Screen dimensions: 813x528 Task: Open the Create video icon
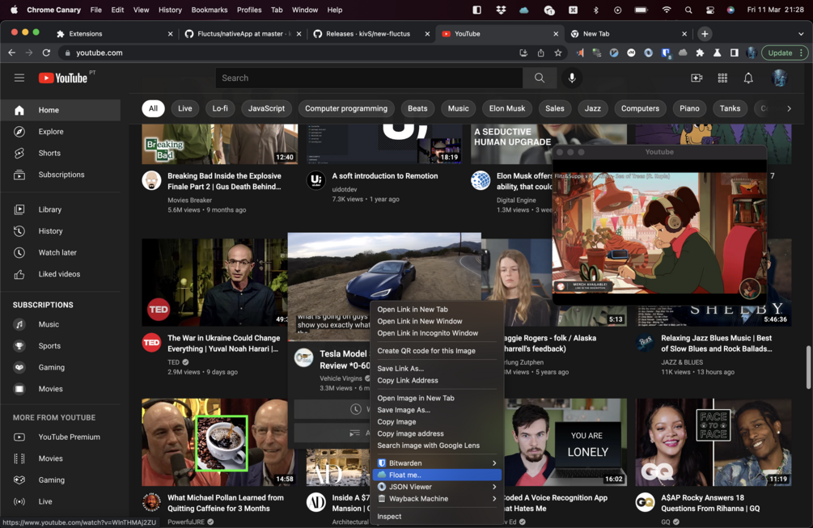point(697,78)
